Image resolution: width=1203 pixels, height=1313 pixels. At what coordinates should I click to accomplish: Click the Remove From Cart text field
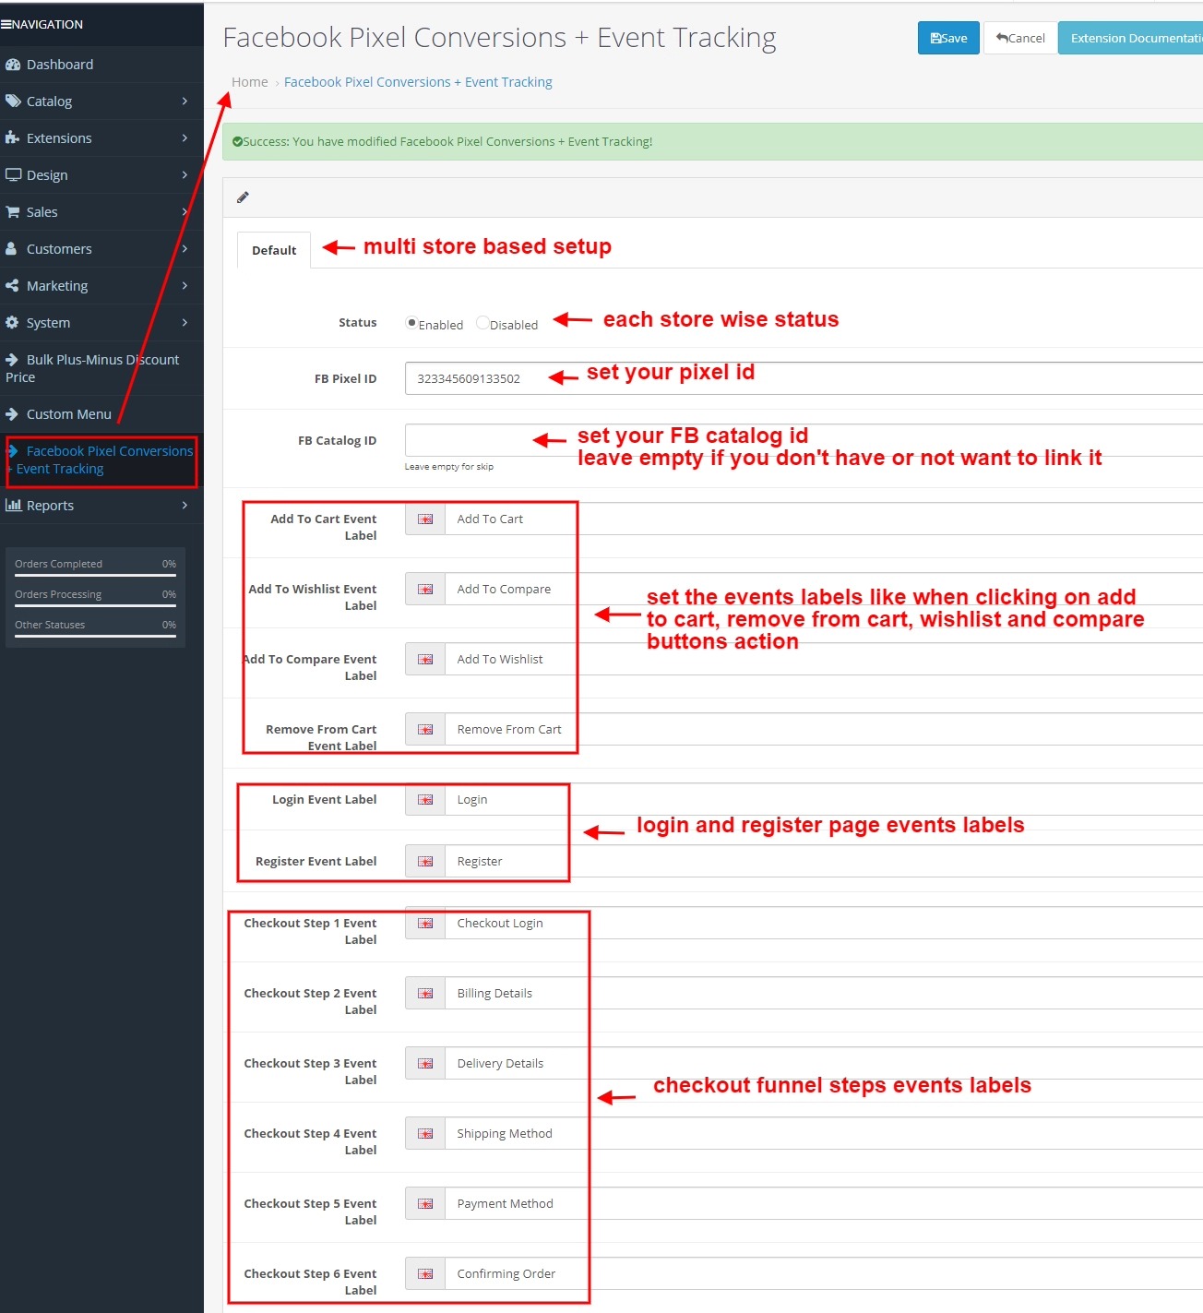click(824, 730)
